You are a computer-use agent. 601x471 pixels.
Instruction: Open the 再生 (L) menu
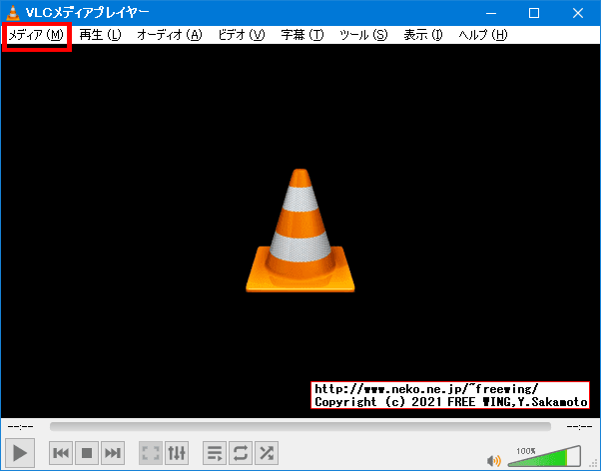click(x=100, y=35)
